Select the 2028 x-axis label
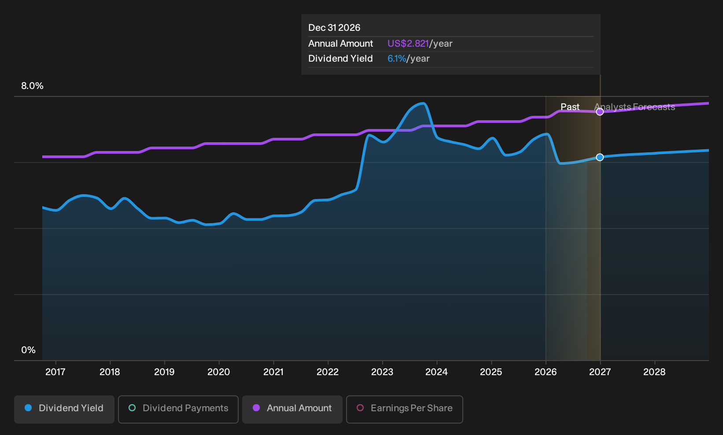Image resolution: width=723 pixels, height=435 pixels. [654, 372]
